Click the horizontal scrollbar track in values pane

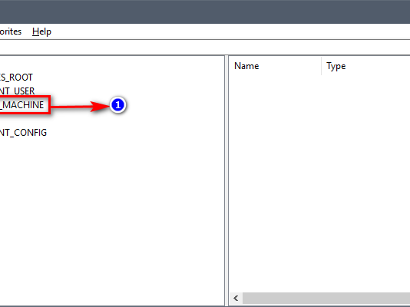tap(326, 298)
